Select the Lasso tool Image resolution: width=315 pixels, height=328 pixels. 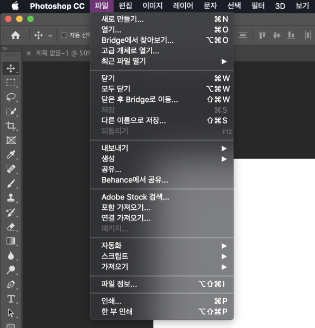(11, 97)
